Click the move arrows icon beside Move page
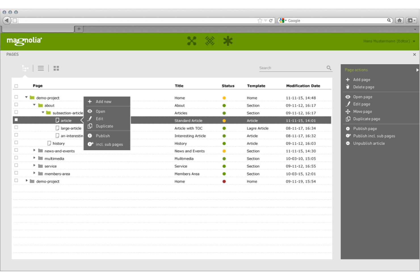The height and width of the screenshot is (280, 420). pyautogui.click(x=348, y=111)
